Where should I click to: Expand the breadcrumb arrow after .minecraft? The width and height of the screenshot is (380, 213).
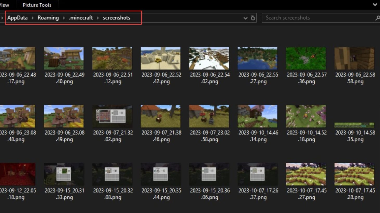tap(98, 18)
